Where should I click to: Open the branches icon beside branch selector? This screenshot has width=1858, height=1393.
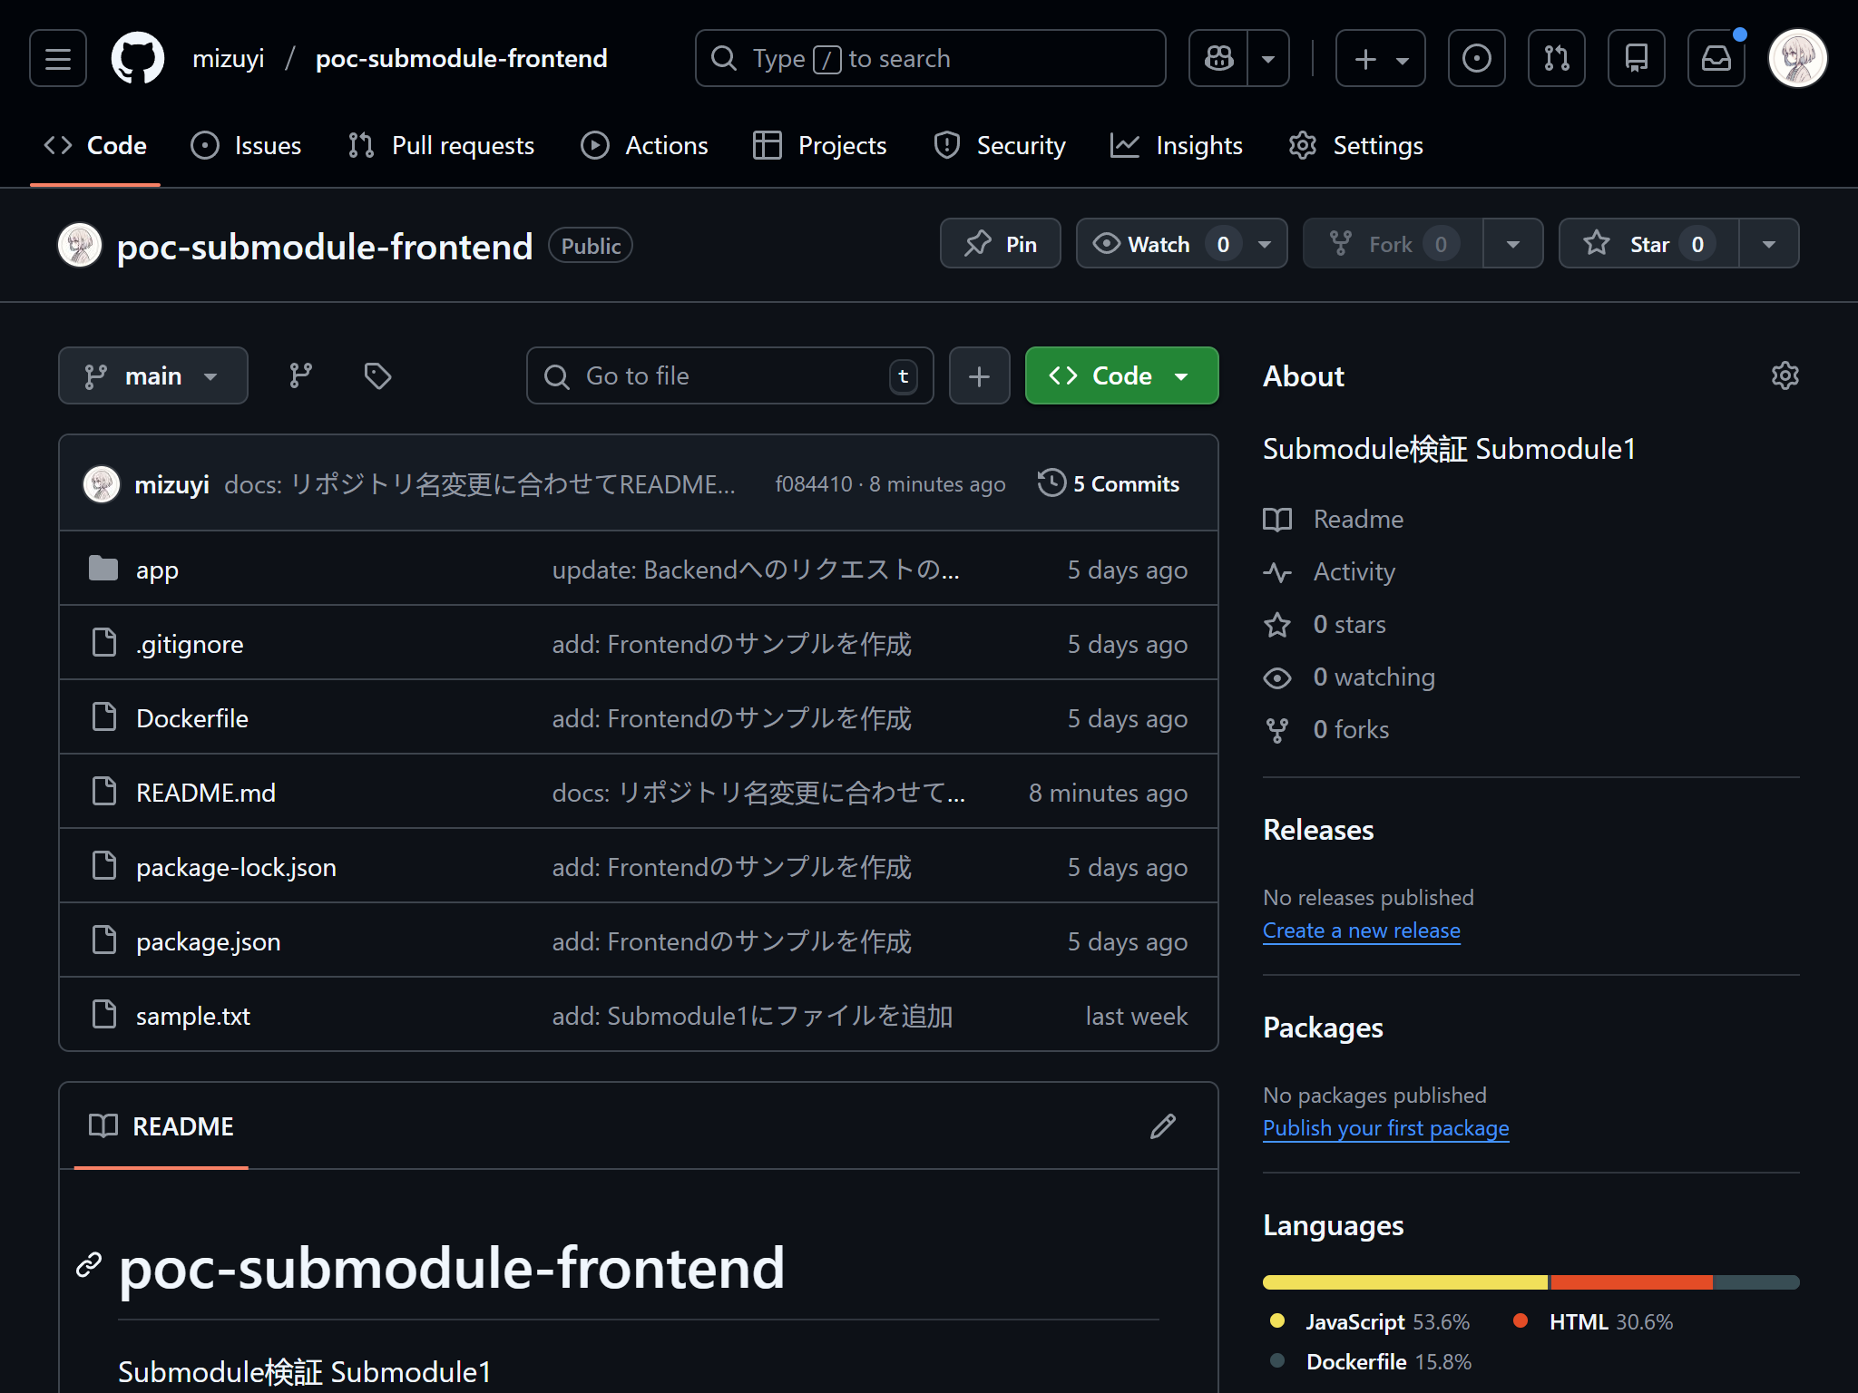point(300,375)
